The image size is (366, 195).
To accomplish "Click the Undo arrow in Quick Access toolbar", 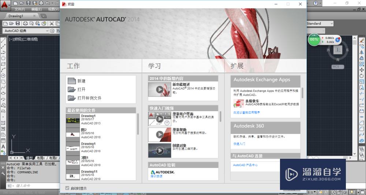I will tap(48, 3).
